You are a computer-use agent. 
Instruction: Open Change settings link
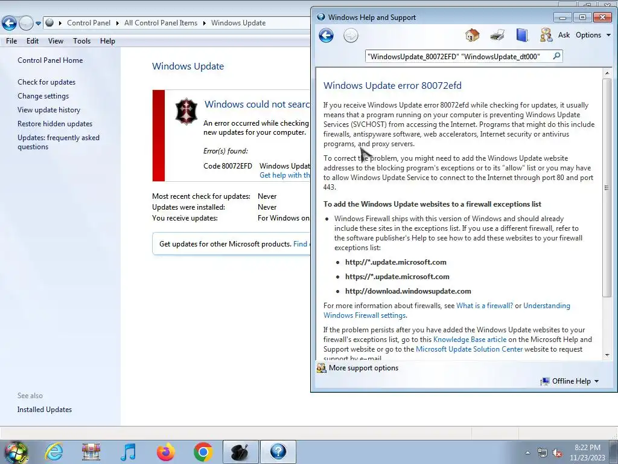43,96
